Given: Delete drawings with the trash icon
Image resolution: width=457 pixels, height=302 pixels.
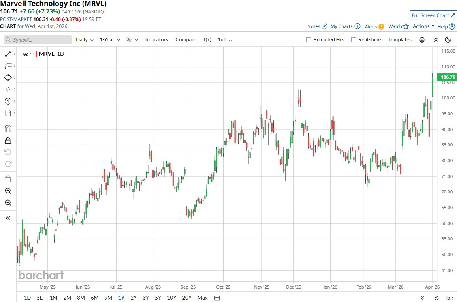Looking at the screenshot, I should pyautogui.click(x=8, y=179).
